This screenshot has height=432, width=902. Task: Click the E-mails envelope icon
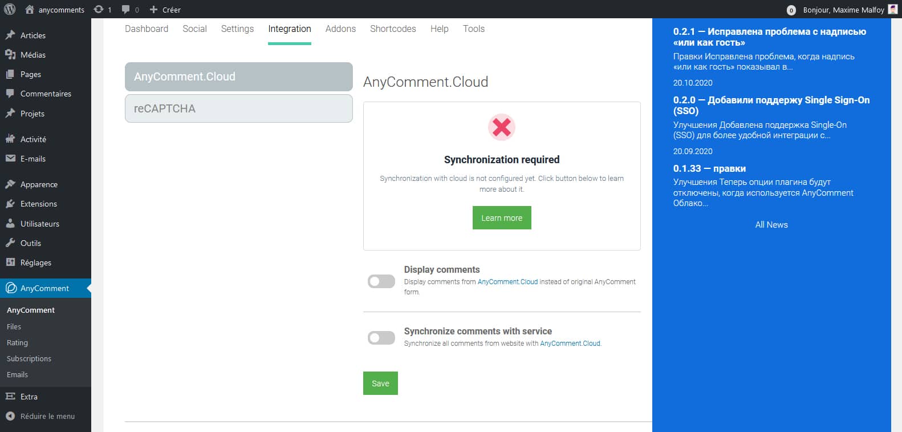click(x=10, y=159)
